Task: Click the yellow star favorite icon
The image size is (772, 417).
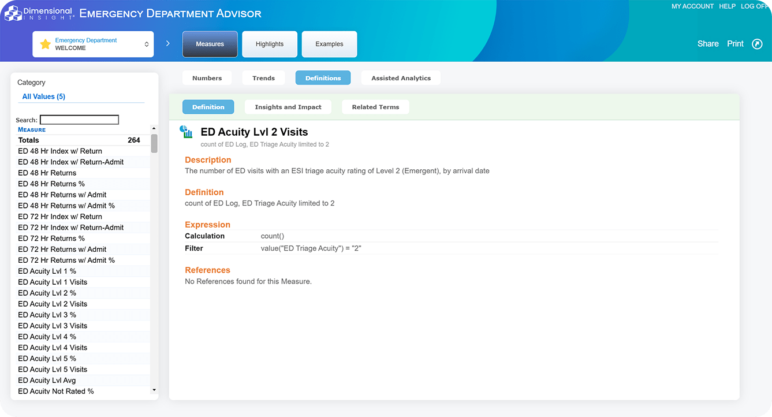Action: pyautogui.click(x=45, y=44)
